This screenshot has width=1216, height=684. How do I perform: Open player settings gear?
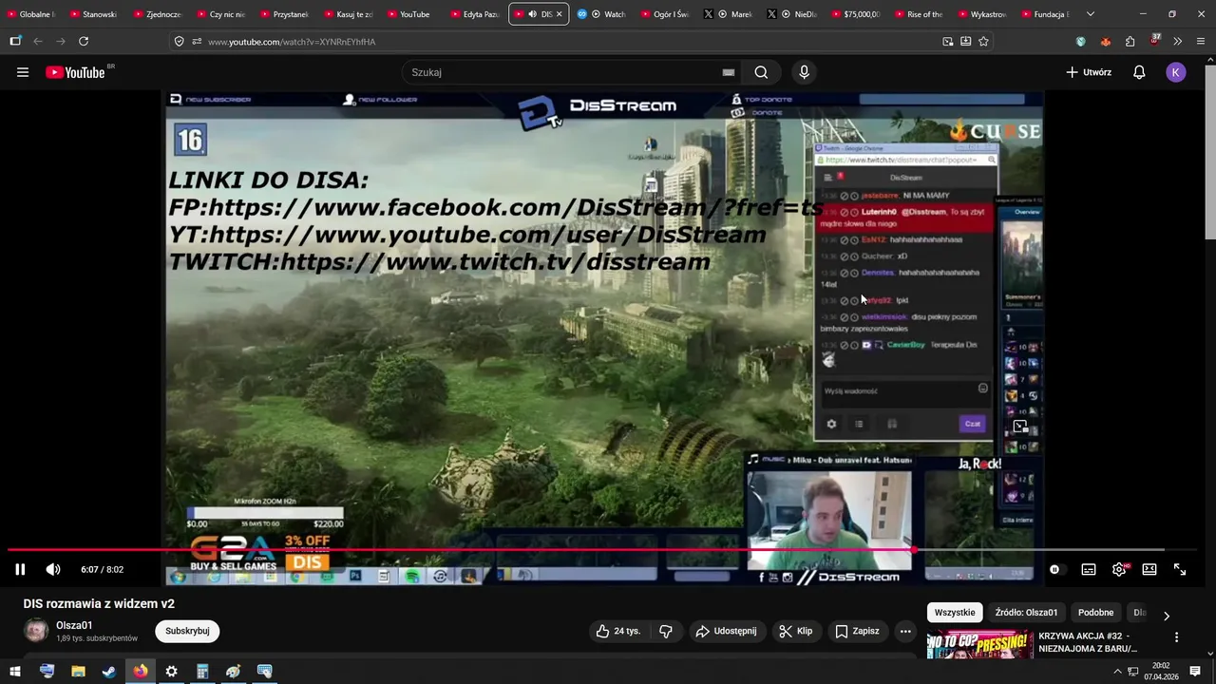(1119, 569)
